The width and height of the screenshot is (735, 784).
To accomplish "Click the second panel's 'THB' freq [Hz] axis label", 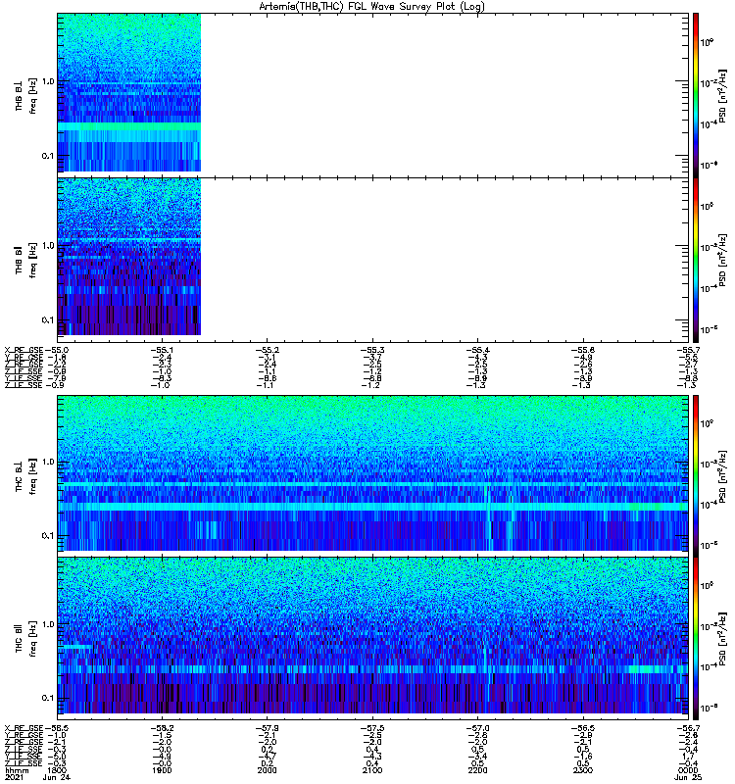I will coord(26,260).
